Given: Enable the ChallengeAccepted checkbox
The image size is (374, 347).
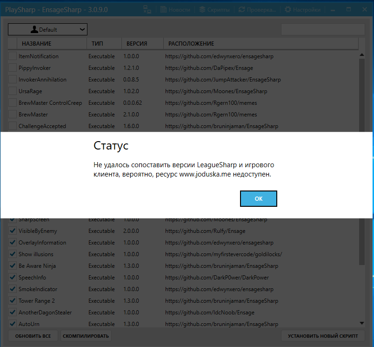Looking at the screenshot, I should point(13,126).
